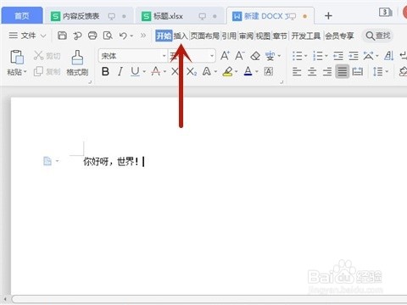
Task: Switch to 标题.xlsx document tab
Action: click(x=180, y=16)
